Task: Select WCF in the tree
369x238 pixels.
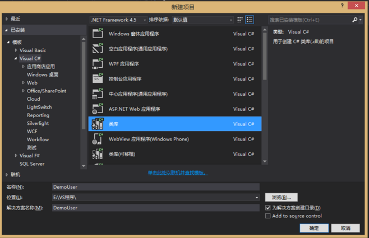Action: (32, 132)
